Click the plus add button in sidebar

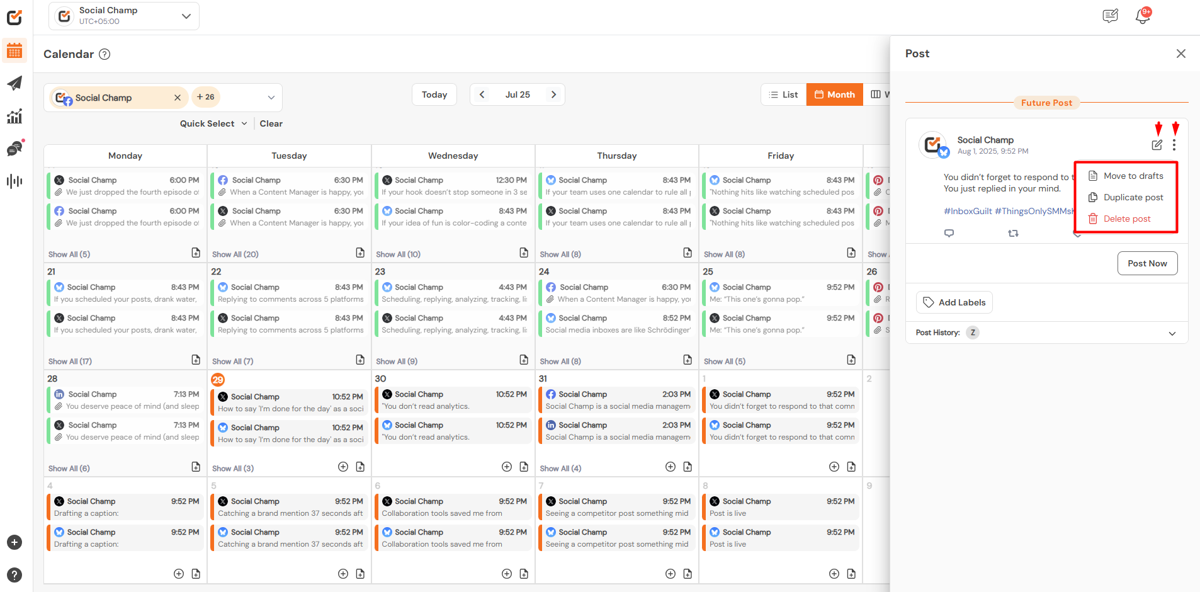[x=14, y=542]
